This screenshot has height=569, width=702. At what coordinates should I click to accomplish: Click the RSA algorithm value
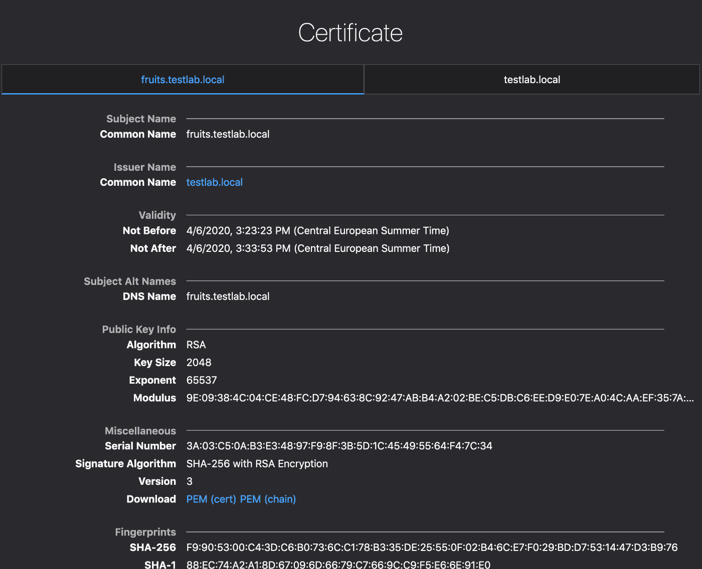click(x=196, y=345)
